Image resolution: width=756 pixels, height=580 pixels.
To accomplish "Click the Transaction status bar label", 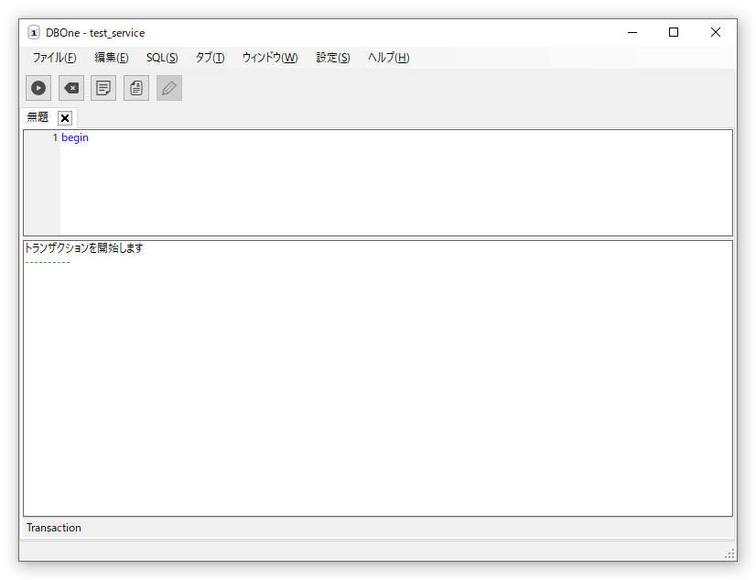I will pos(54,528).
